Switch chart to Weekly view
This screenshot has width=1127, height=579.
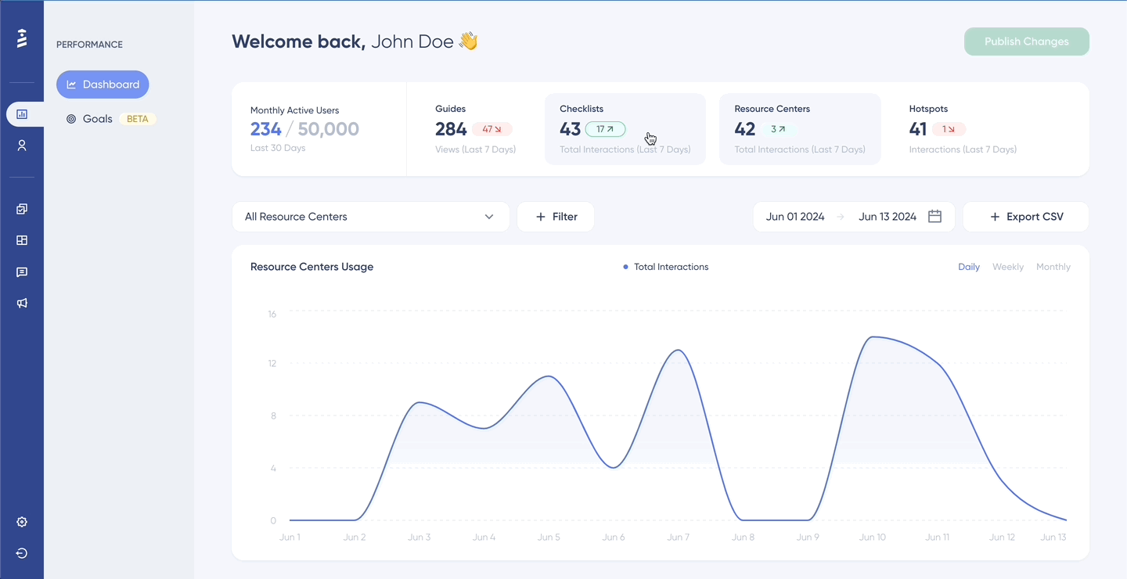(x=1008, y=267)
